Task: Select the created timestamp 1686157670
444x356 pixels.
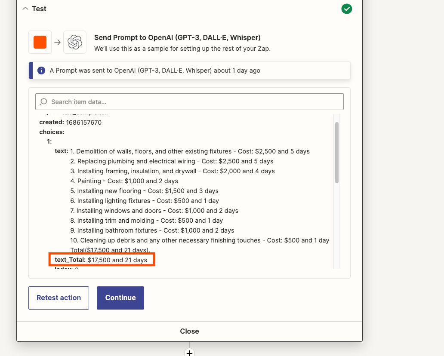Action: click(84, 122)
